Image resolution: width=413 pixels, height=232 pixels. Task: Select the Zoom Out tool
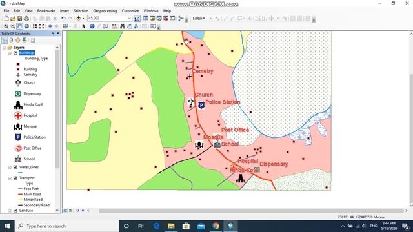(13, 26)
